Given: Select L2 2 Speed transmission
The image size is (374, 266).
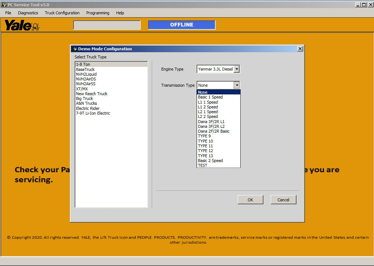Looking at the screenshot, I should coord(208,116).
